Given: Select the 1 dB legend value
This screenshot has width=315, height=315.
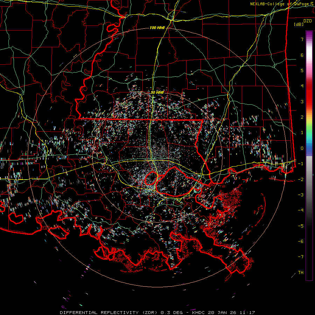Looking at the screenshot, I should point(302,133).
